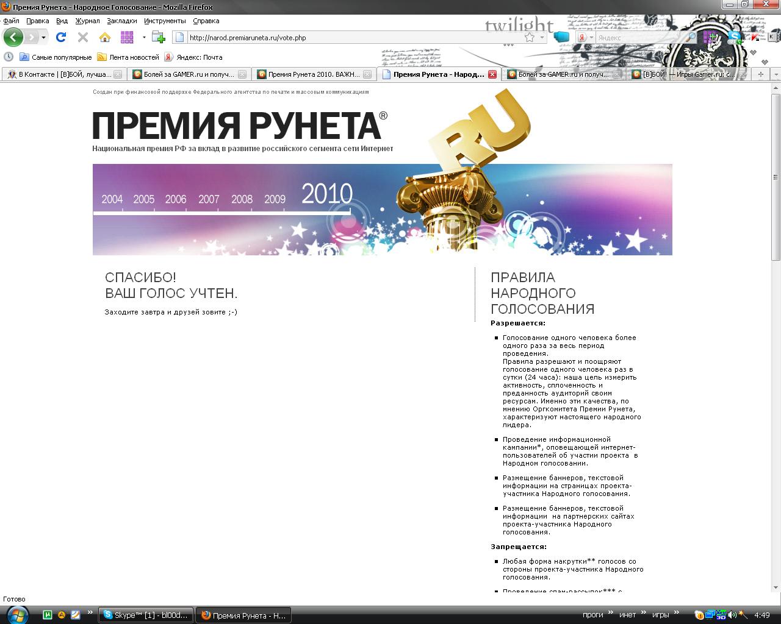Screen dimensions: 781x624
Task: Open the Закладки menu
Action: (122, 21)
